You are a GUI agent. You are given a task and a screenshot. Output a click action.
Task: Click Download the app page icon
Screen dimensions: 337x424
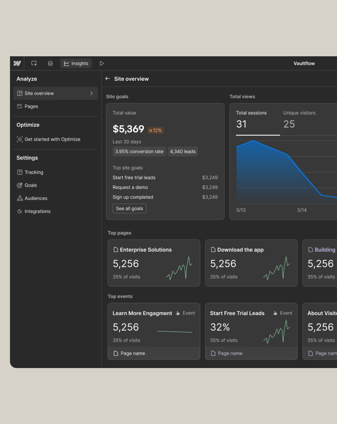click(x=213, y=250)
